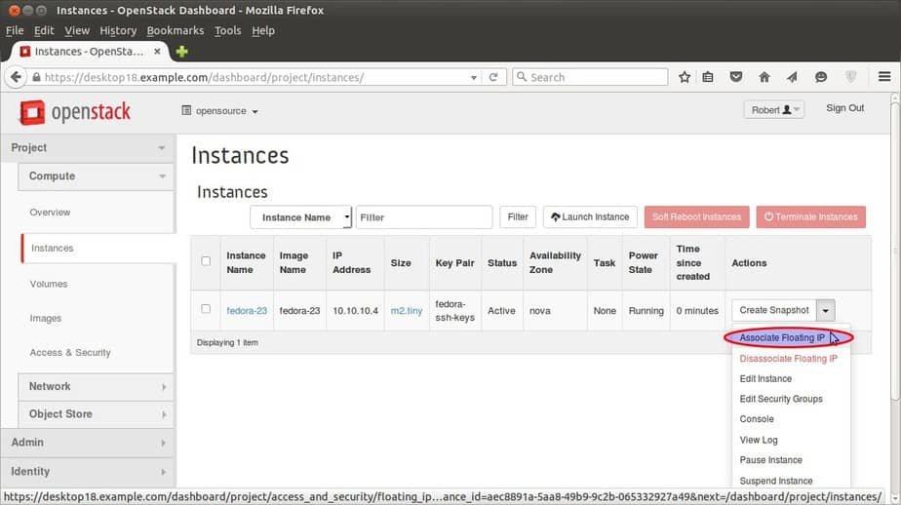This screenshot has width=901, height=505.
Task: Click the Firefox back arrow button
Action: point(16,77)
